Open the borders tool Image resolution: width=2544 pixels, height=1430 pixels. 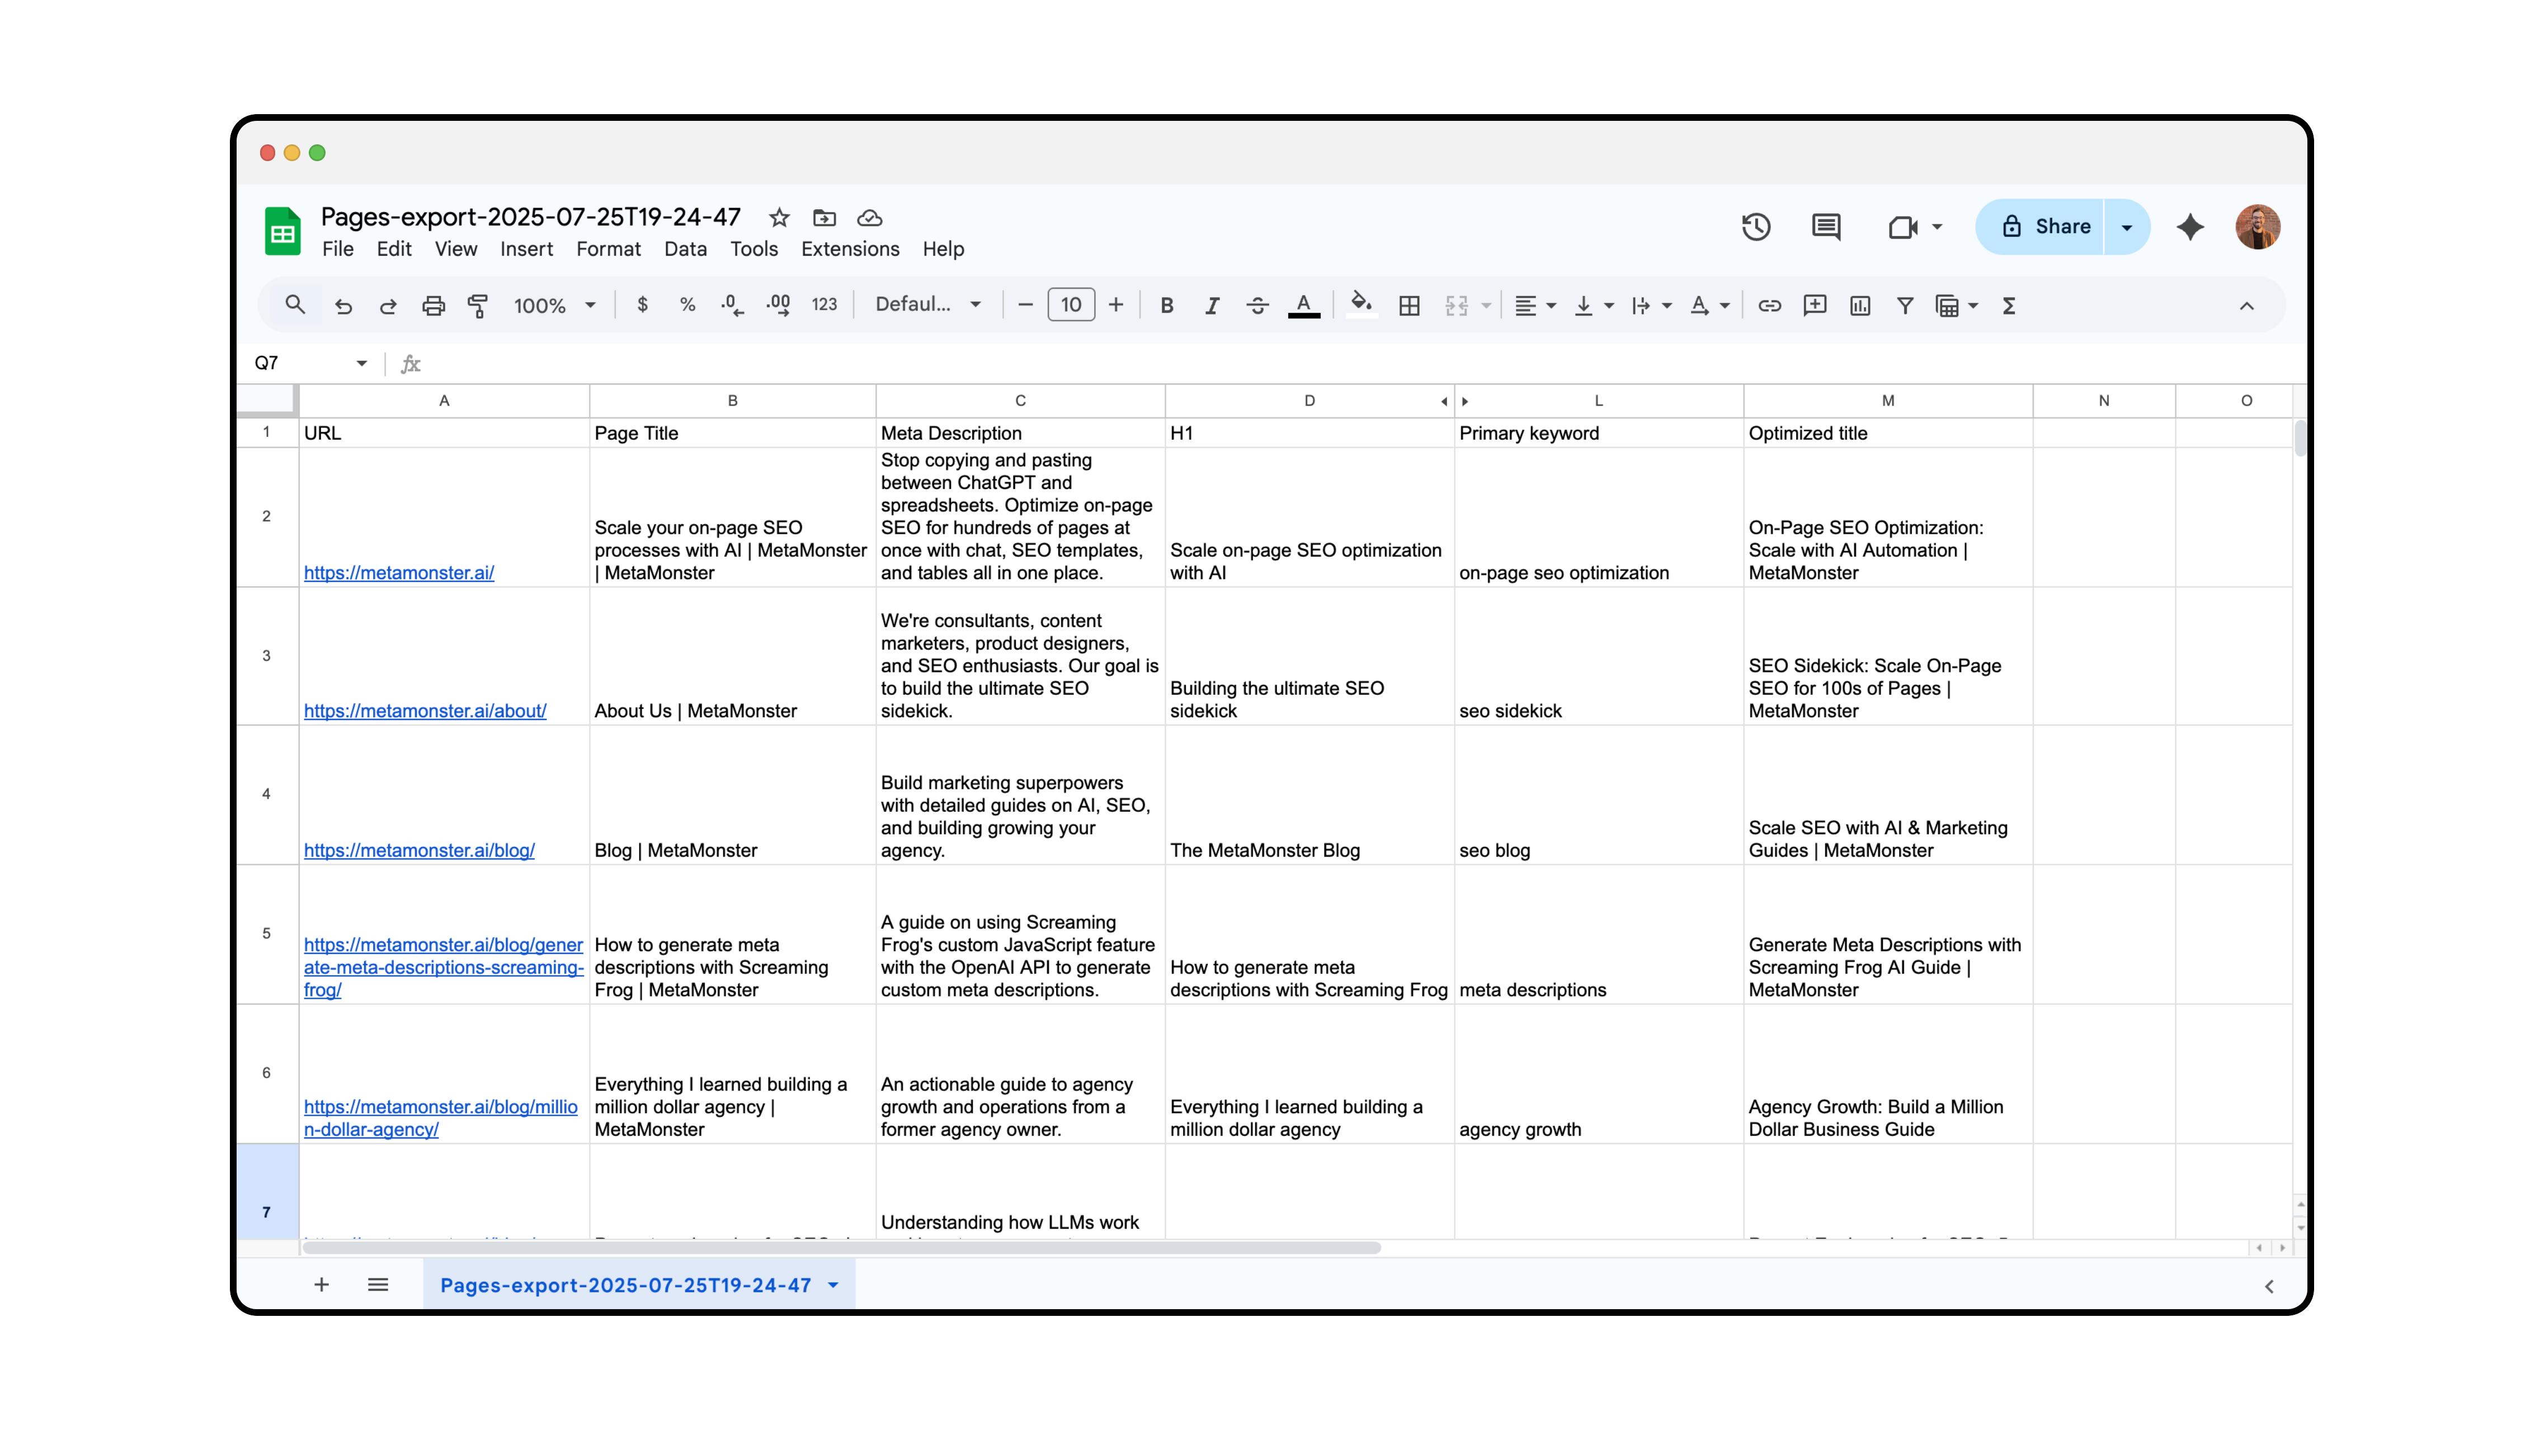[x=1409, y=306]
